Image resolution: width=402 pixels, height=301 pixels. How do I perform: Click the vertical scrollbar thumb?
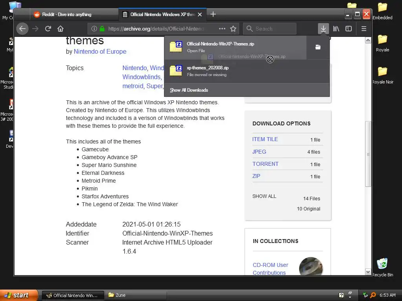tap(368, 154)
